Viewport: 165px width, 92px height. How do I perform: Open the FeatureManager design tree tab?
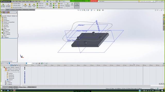click(x=1, y=12)
